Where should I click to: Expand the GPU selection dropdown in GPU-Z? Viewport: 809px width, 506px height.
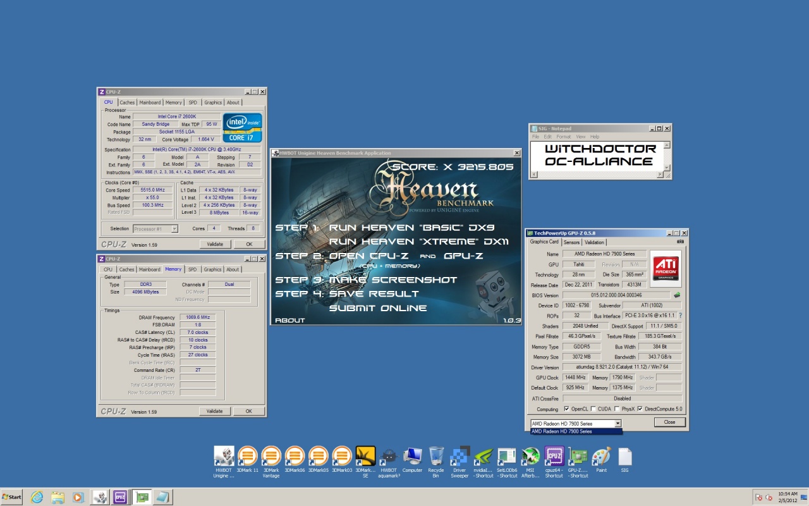pyautogui.click(x=617, y=423)
